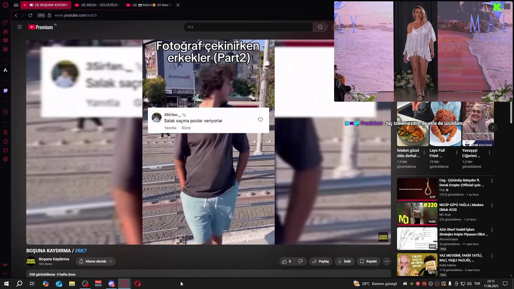The image size is (514, 289).
Task: Open the 28°C Kısmen güneşli weather widget
Action: coord(375,284)
